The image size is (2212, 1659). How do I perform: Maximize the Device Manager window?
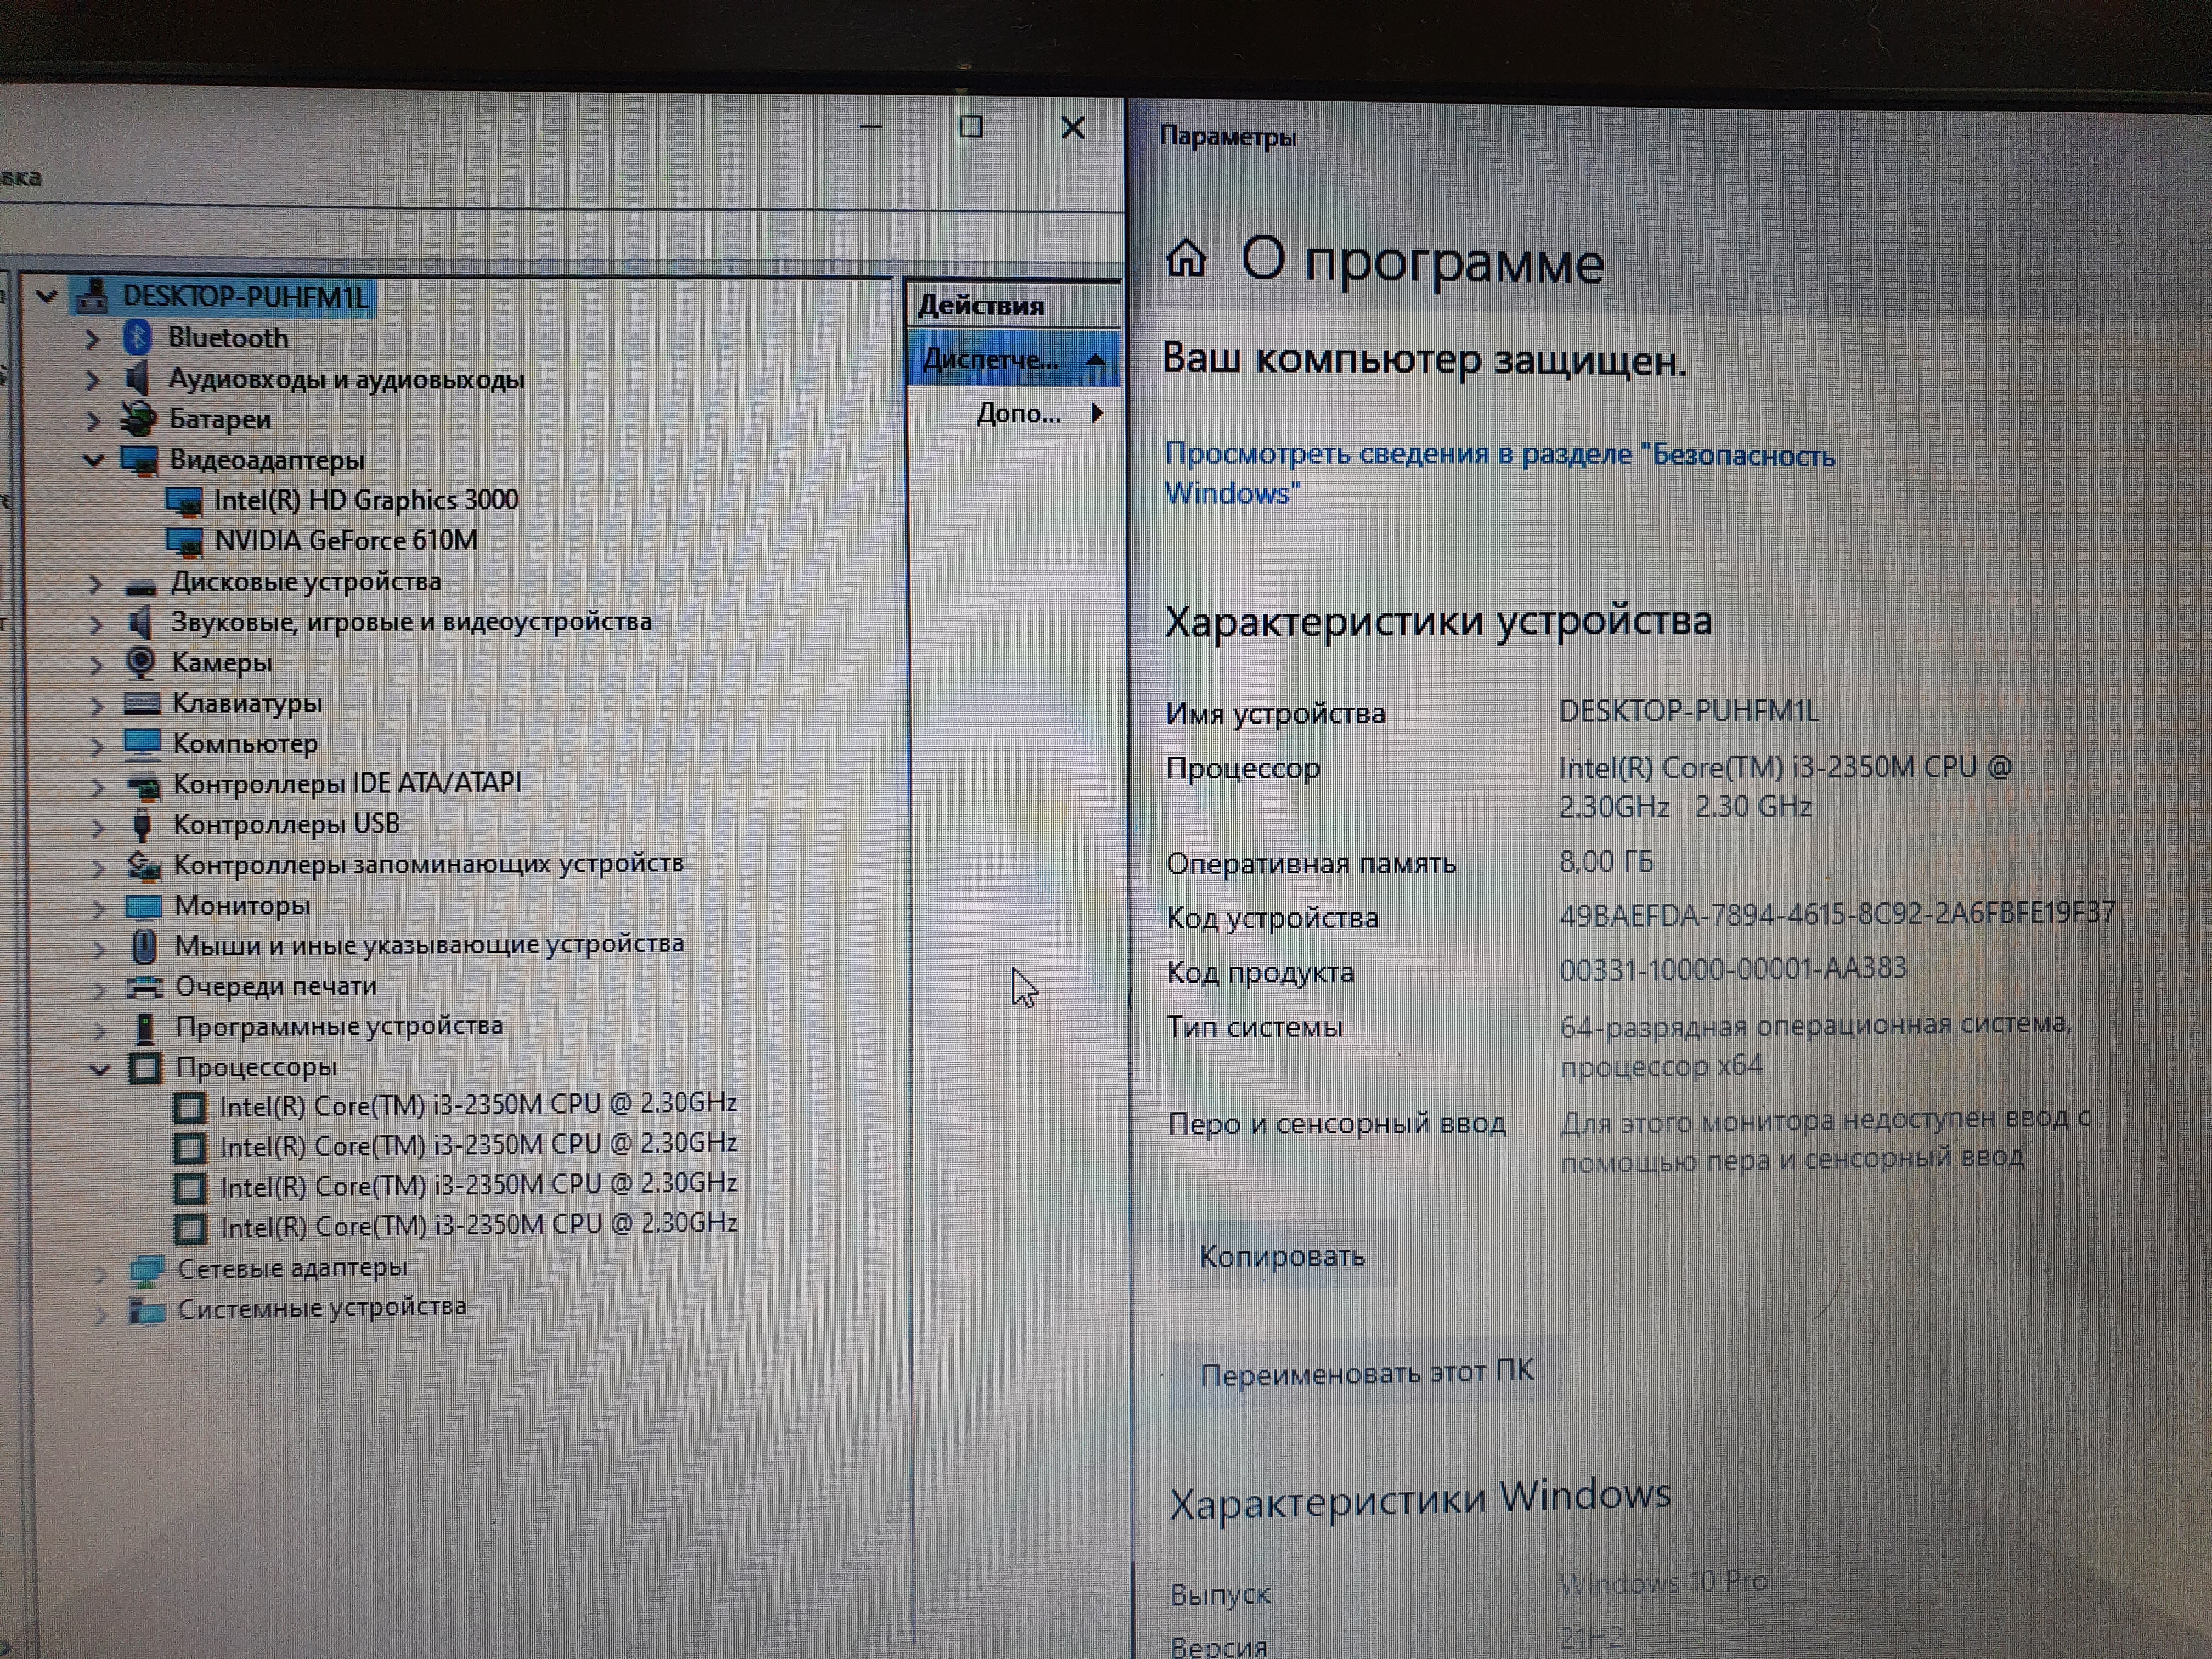point(971,127)
